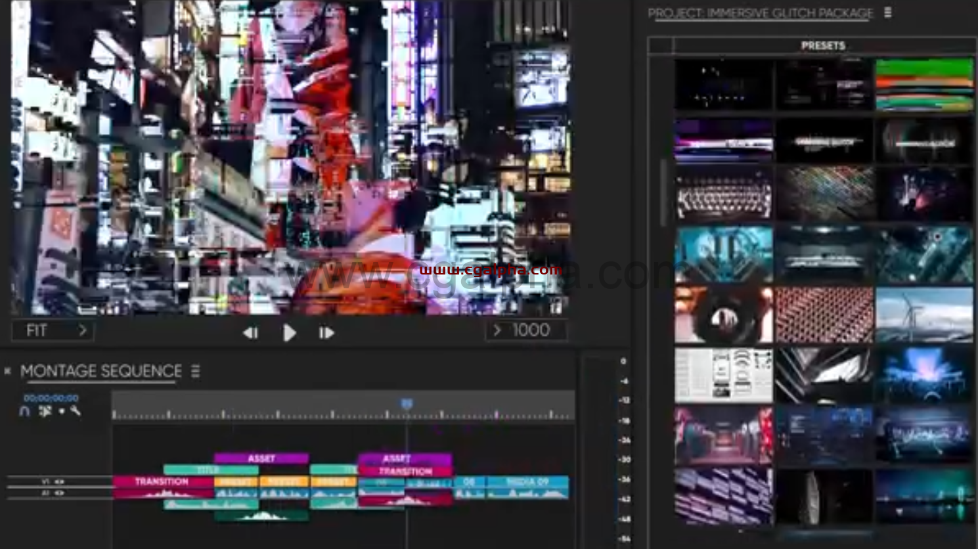
Task: Open the Montage Sequence panel menu icon
Action: click(x=195, y=371)
